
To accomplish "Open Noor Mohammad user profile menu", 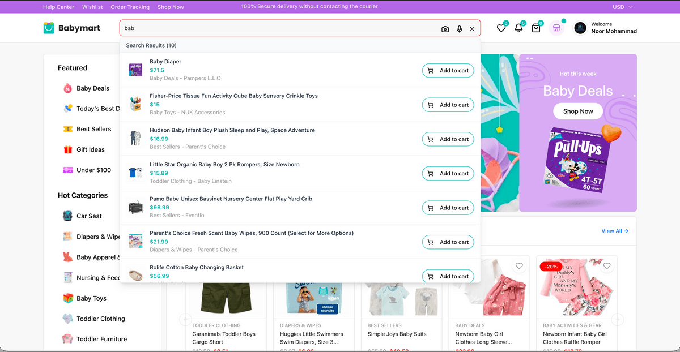I will pos(605,28).
